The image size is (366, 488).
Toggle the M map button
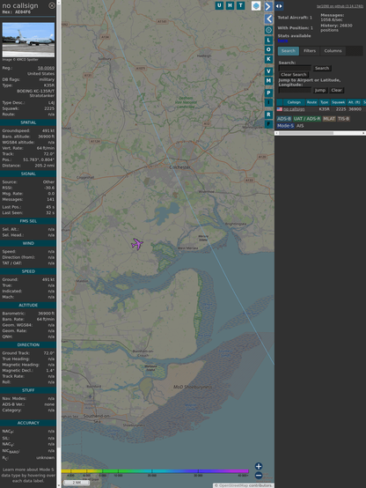click(x=268, y=81)
